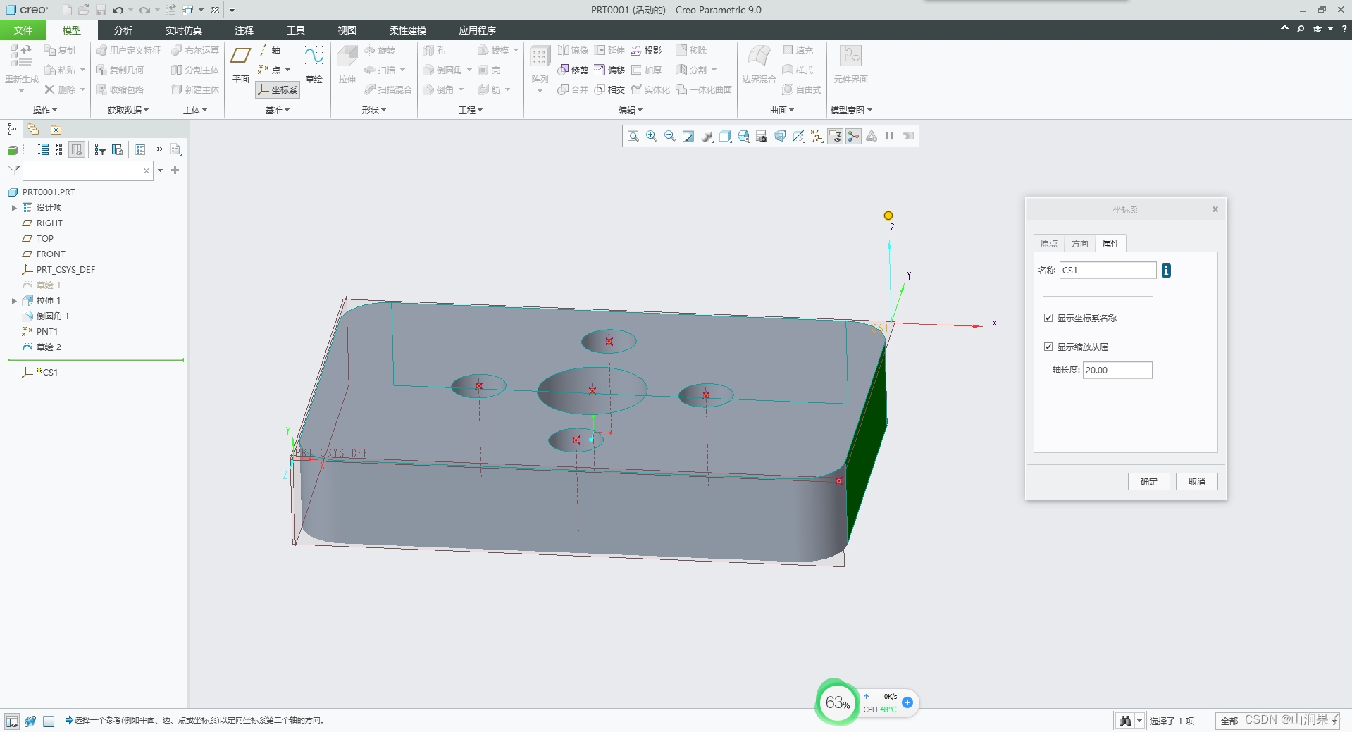Click the tree filter funnel icon
Image resolution: width=1352 pixels, height=732 pixels.
point(13,170)
